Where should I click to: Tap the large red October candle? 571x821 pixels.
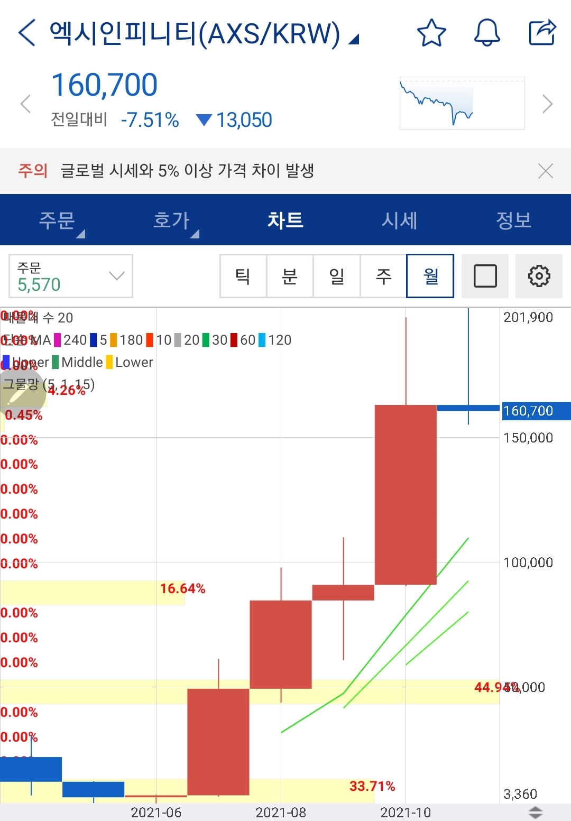pos(406,494)
